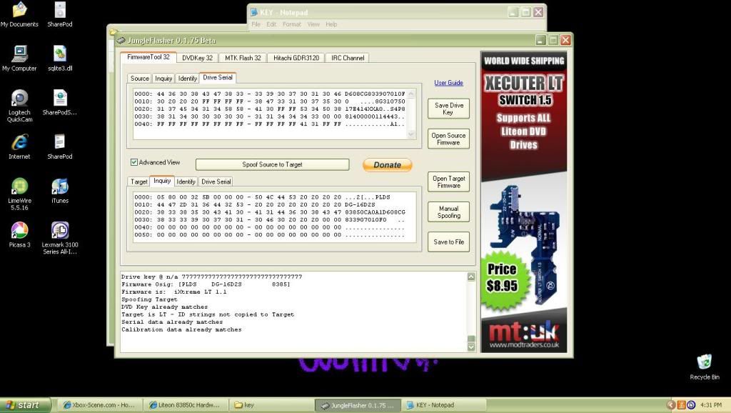The image size is (731, 413).
Task: Open the Recycle Bin
Action: (x=704, y=363)
